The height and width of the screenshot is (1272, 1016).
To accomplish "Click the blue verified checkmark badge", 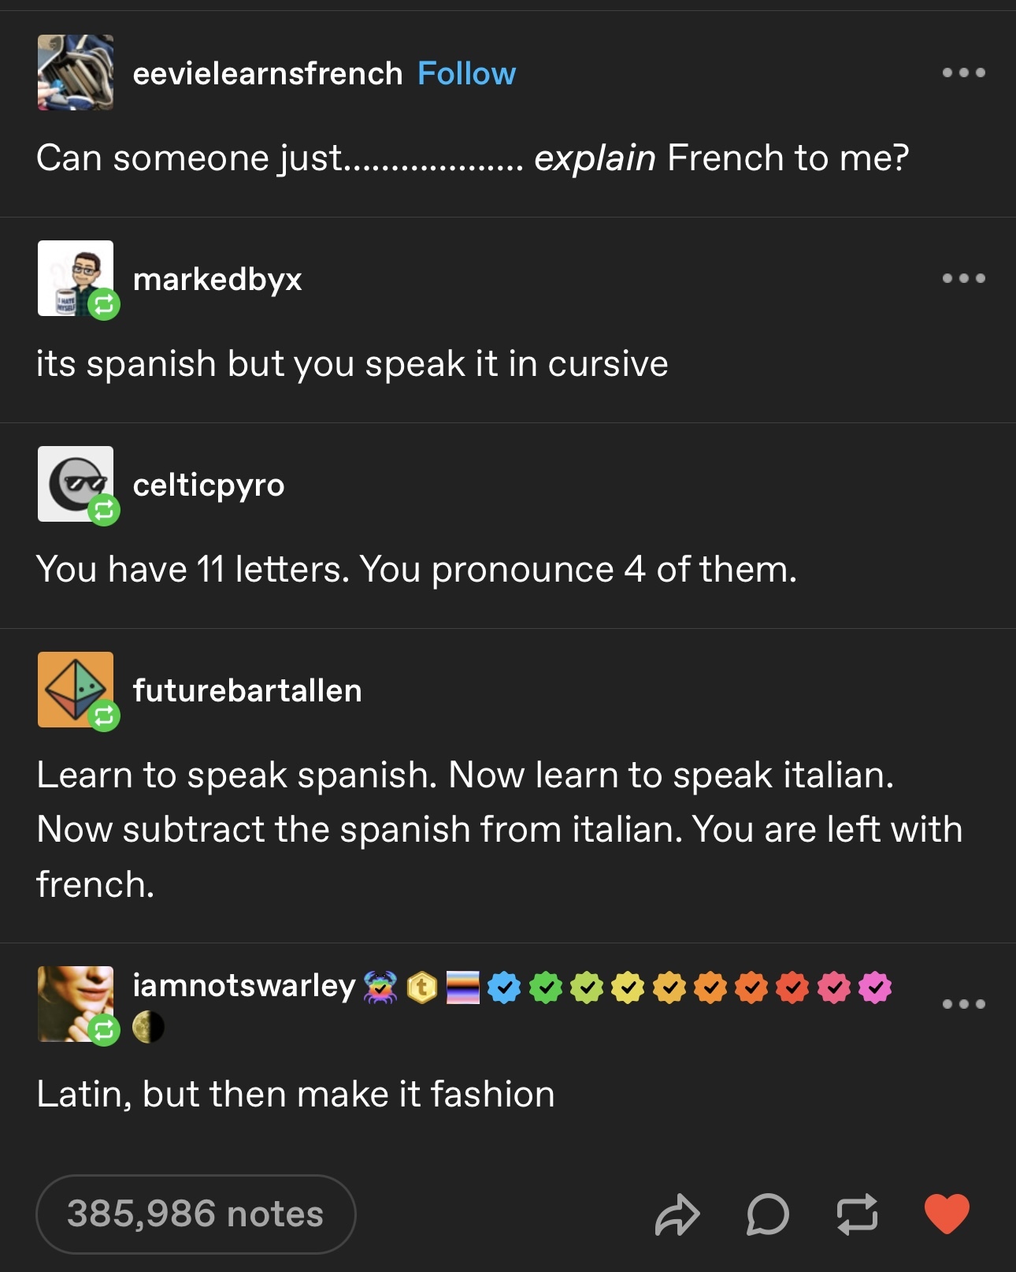I will [x=504, y=987].
